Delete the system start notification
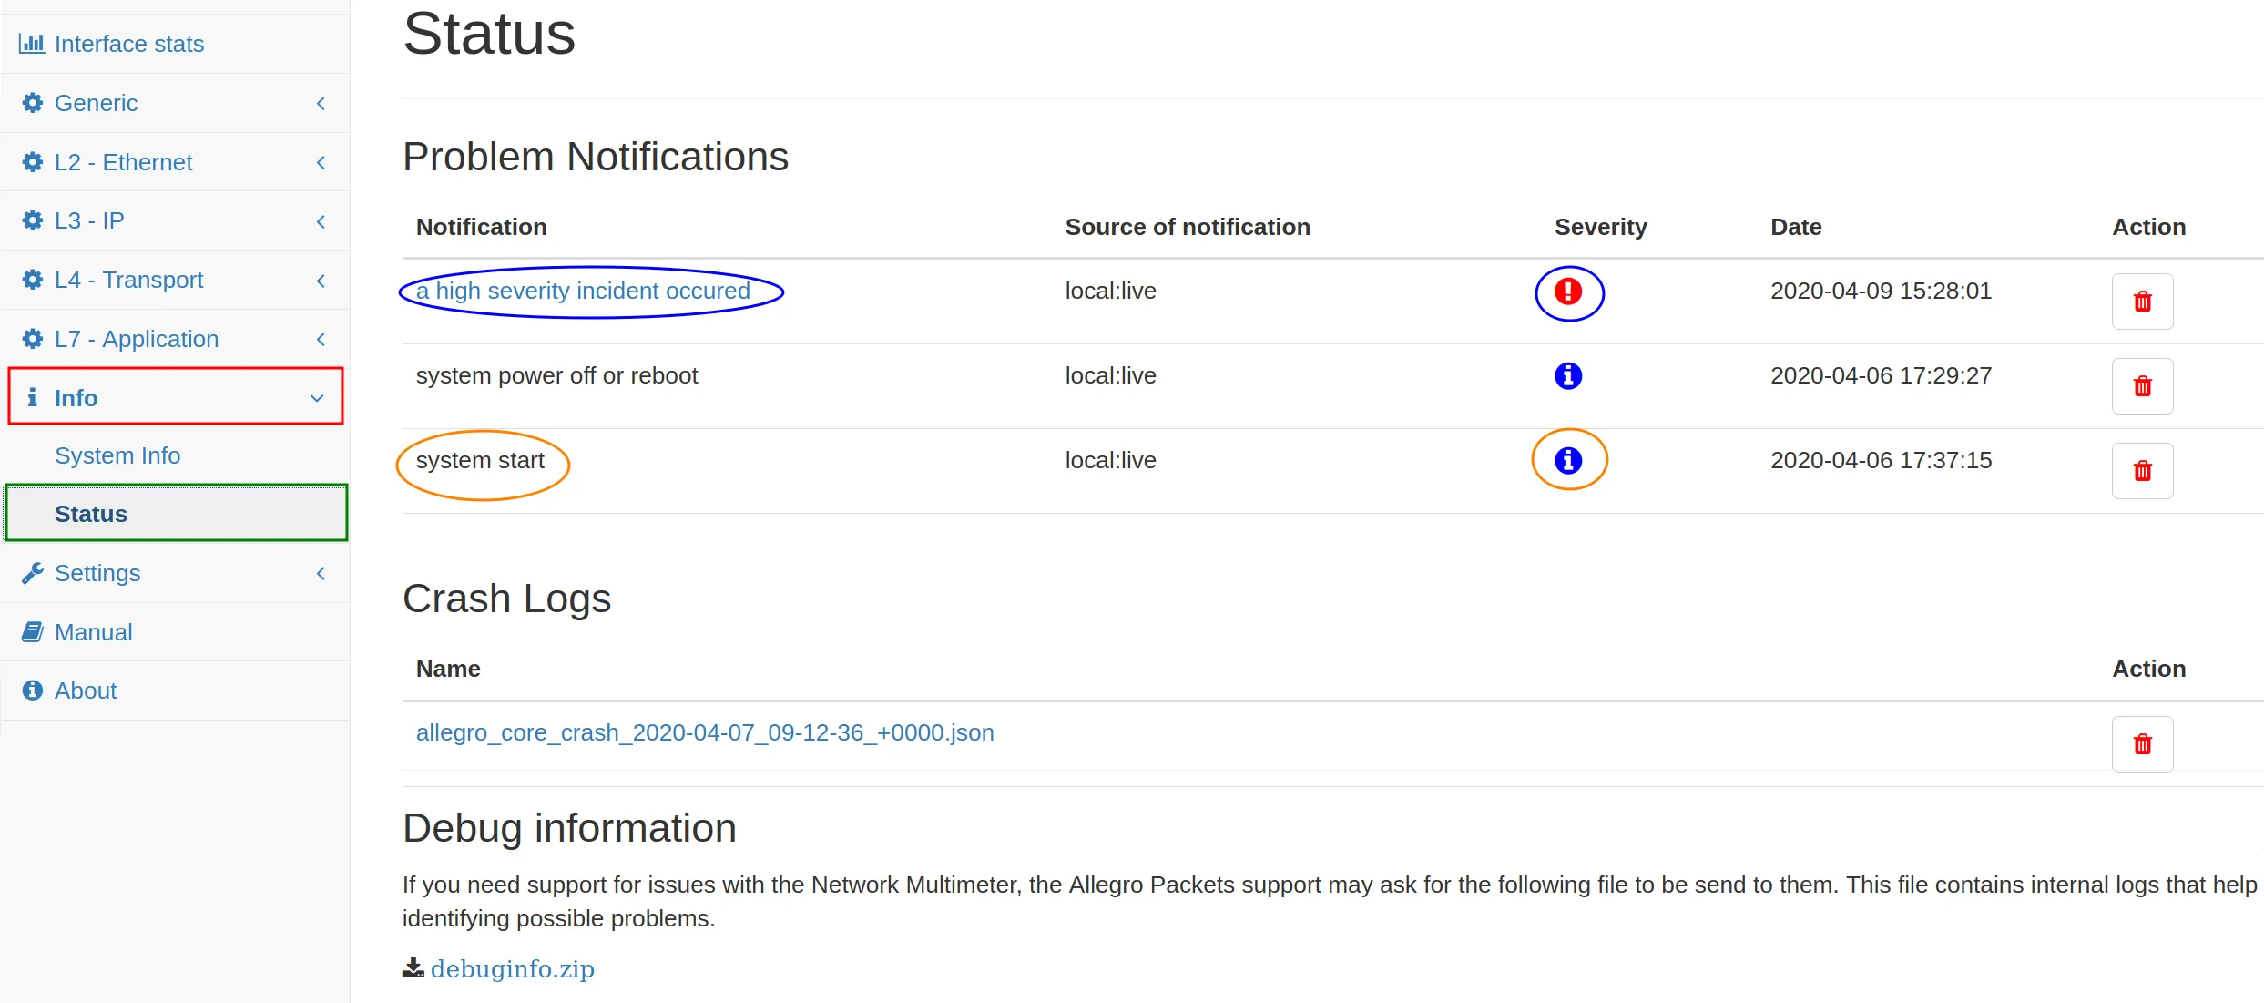2264x1003 pixels. 2141,471
